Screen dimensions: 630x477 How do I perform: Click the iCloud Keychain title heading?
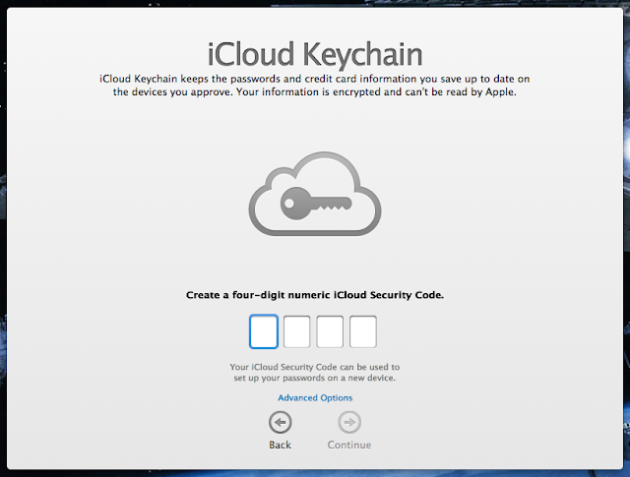[315, 54]
